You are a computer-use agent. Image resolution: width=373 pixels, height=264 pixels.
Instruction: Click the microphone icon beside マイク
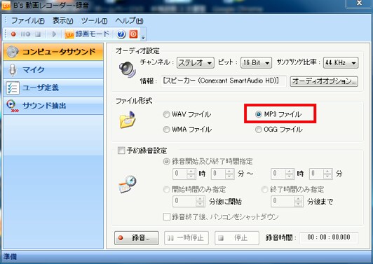(x=13, y=70)
